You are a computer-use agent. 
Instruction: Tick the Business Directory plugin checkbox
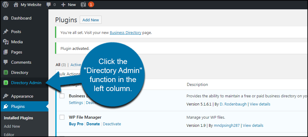(62, 96)
